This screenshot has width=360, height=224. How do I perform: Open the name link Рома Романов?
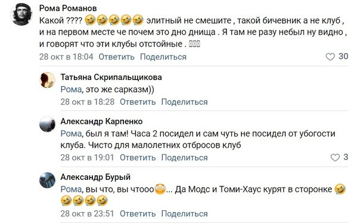click(68, 8)
